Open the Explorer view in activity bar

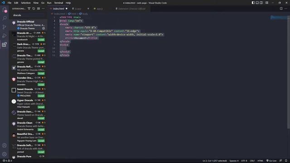pyautogui.click(x=5, y=10)
